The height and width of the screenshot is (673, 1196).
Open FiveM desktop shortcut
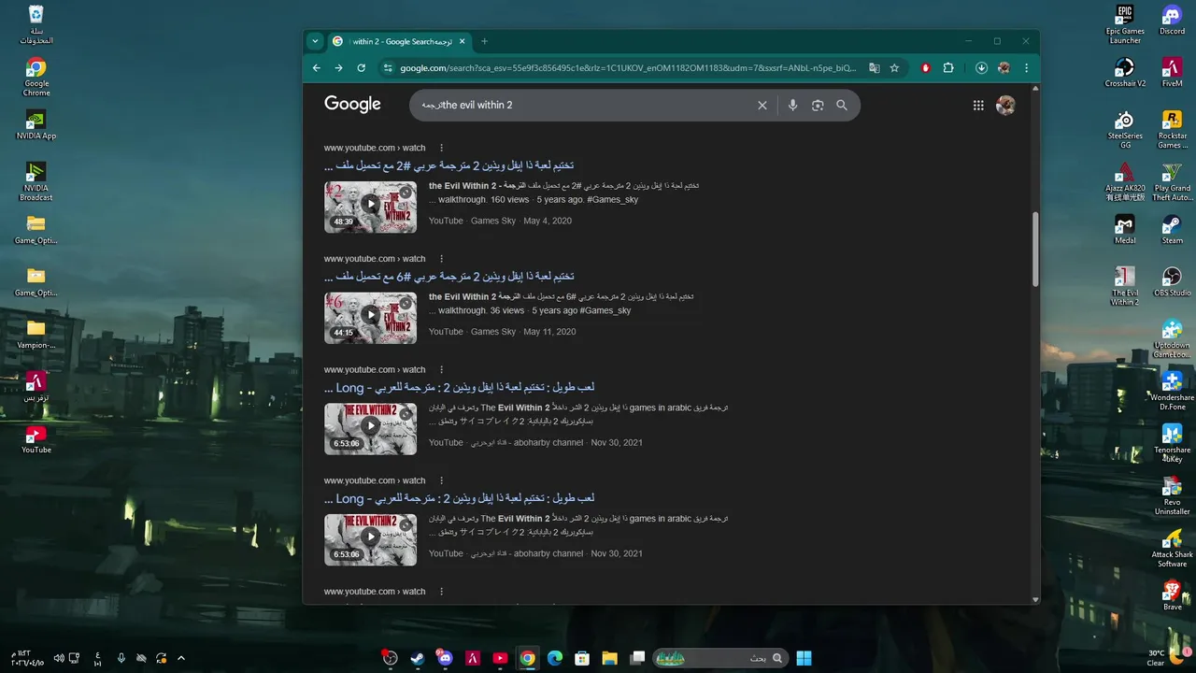point(1172,72)
